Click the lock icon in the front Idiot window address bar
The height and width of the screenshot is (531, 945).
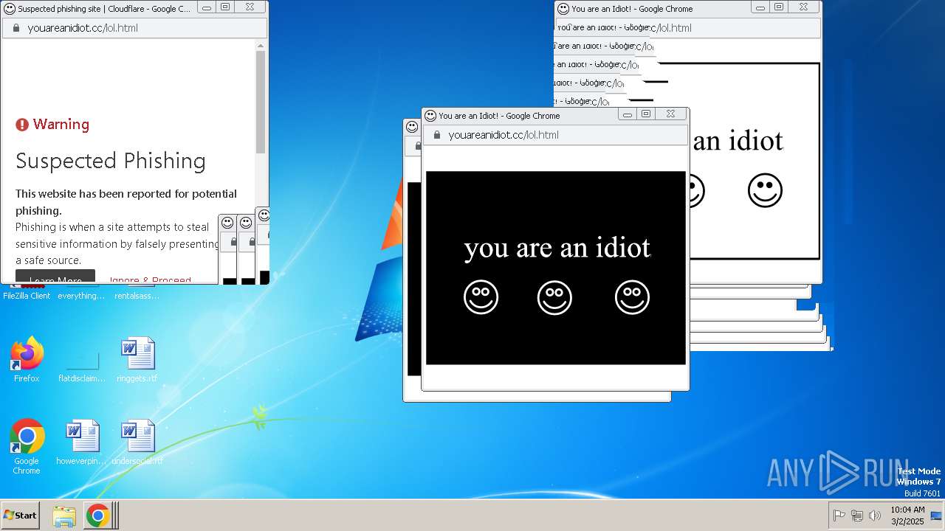tap(436, 135)
